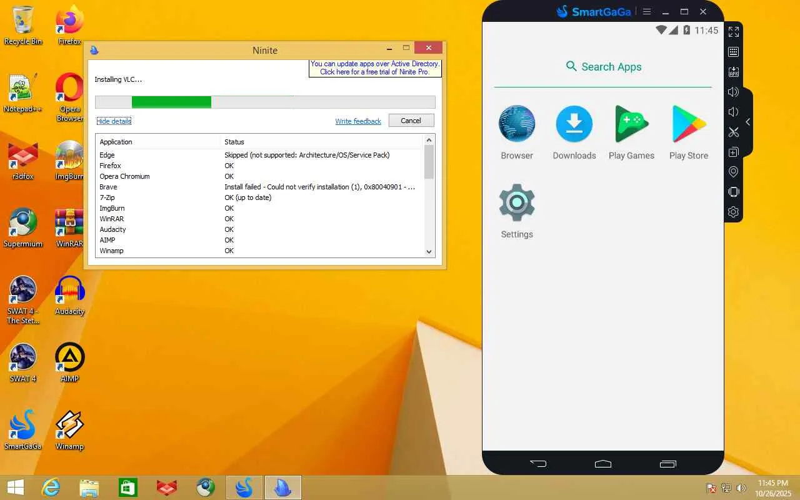Click the APK install icon in SmartGaGa
The image size is (800, 500).
pyautogui.click(x=734, y=72)
